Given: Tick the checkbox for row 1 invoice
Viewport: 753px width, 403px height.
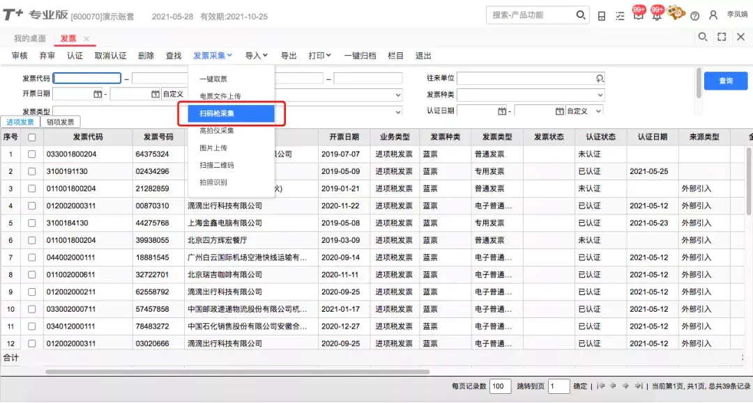Looking at the screenshot, I should [31, 155].
